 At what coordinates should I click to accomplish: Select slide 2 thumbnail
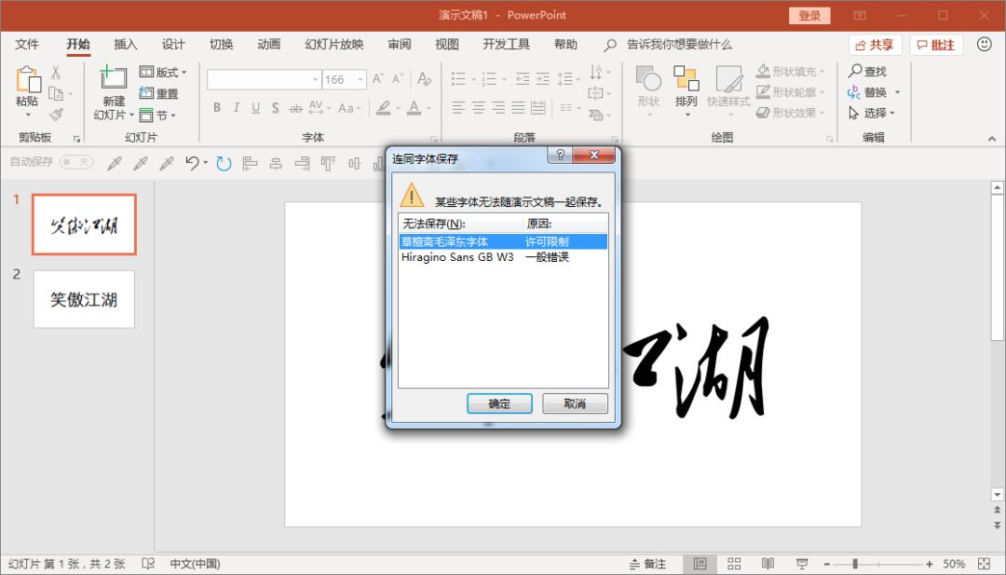pyautogui.click(x=84, y=299)
